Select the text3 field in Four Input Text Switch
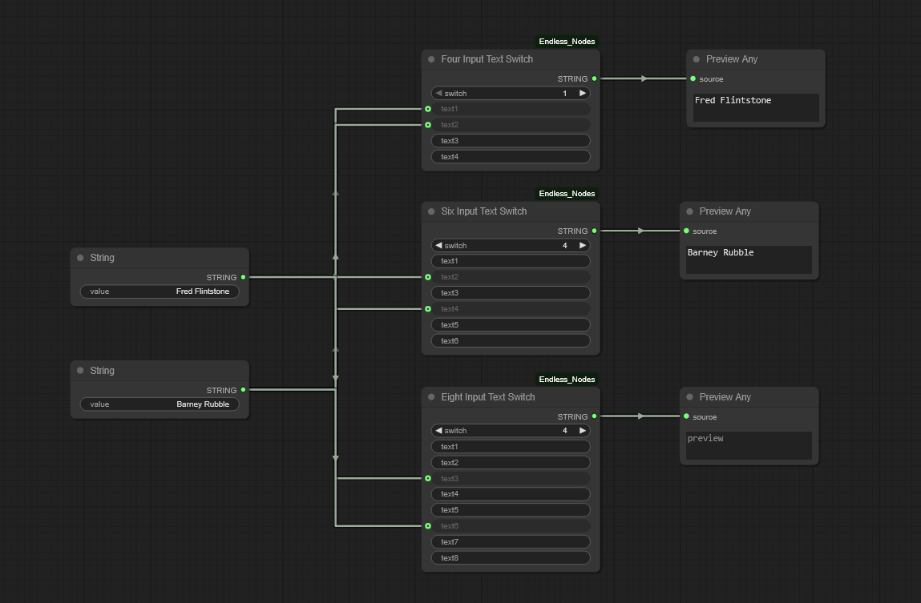The width and height of the screenshot is (921, 603). coord(511,141)
